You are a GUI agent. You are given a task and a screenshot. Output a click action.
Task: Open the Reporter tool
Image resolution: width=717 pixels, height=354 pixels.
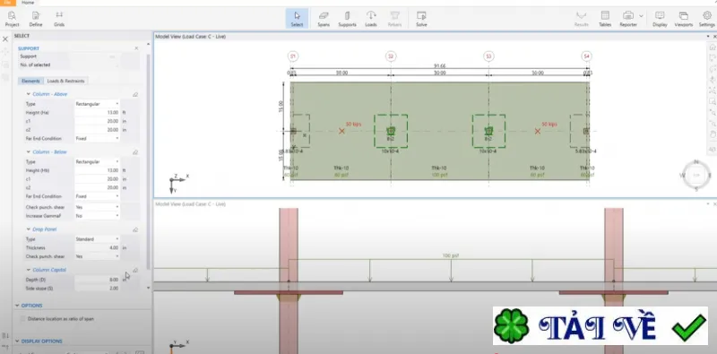click(x=628, y=19)
